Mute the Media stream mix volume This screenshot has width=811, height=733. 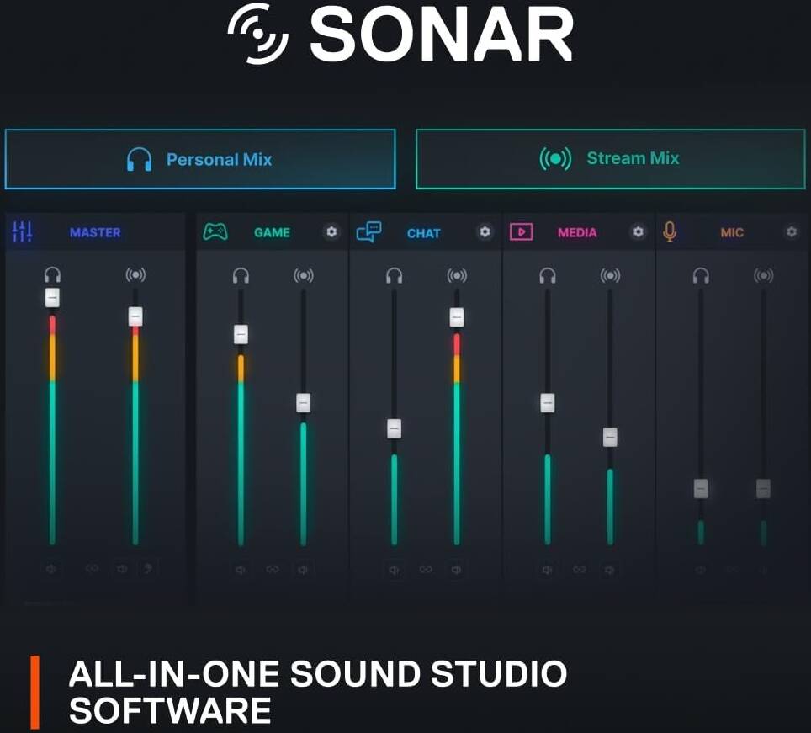click(x=610, y=570)
